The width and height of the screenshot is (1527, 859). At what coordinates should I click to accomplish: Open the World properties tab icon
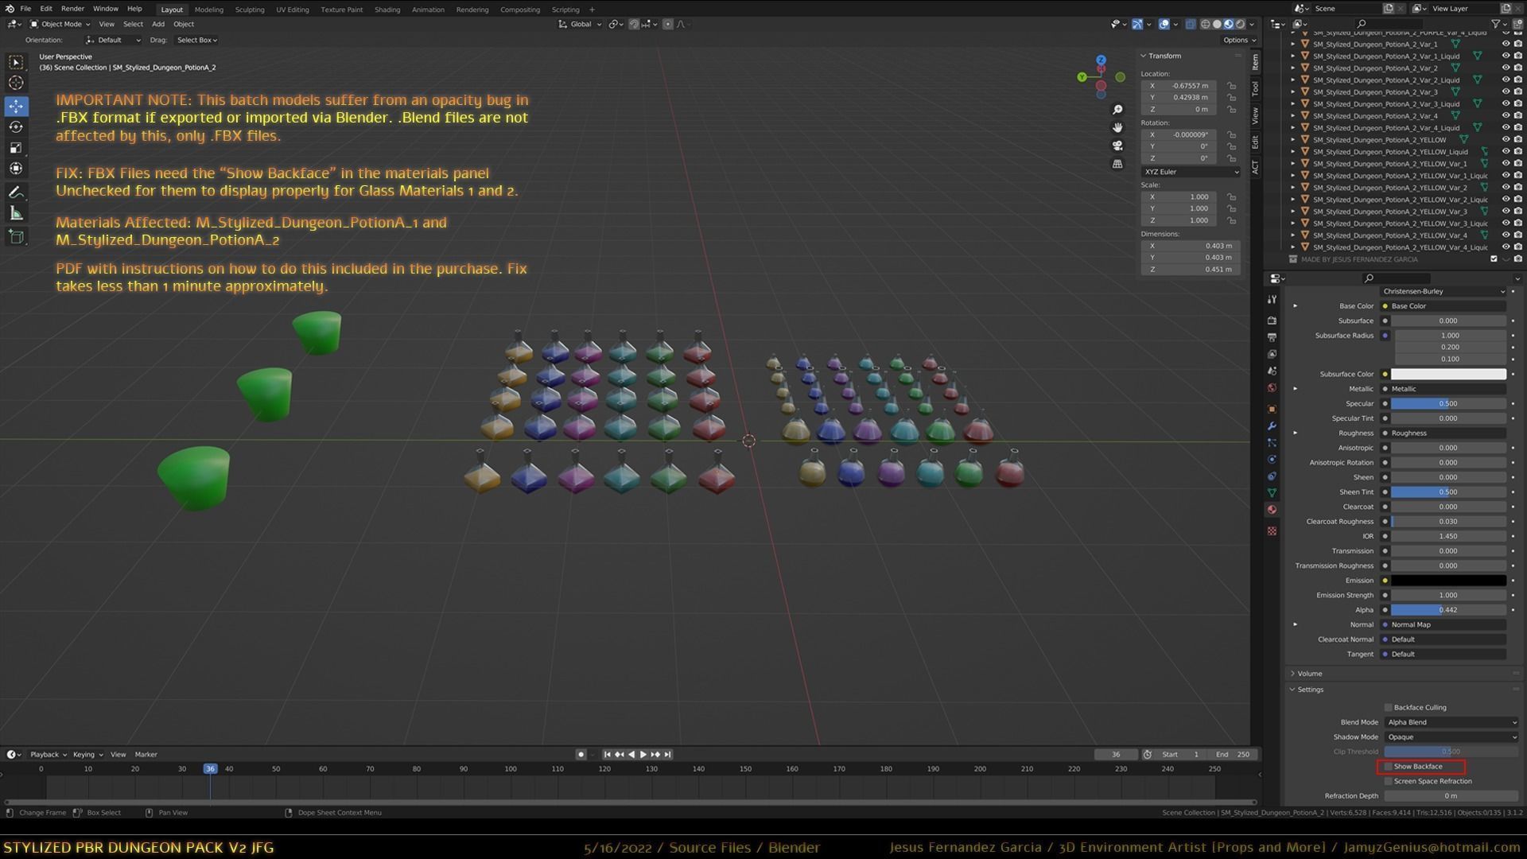point(1272,388)
